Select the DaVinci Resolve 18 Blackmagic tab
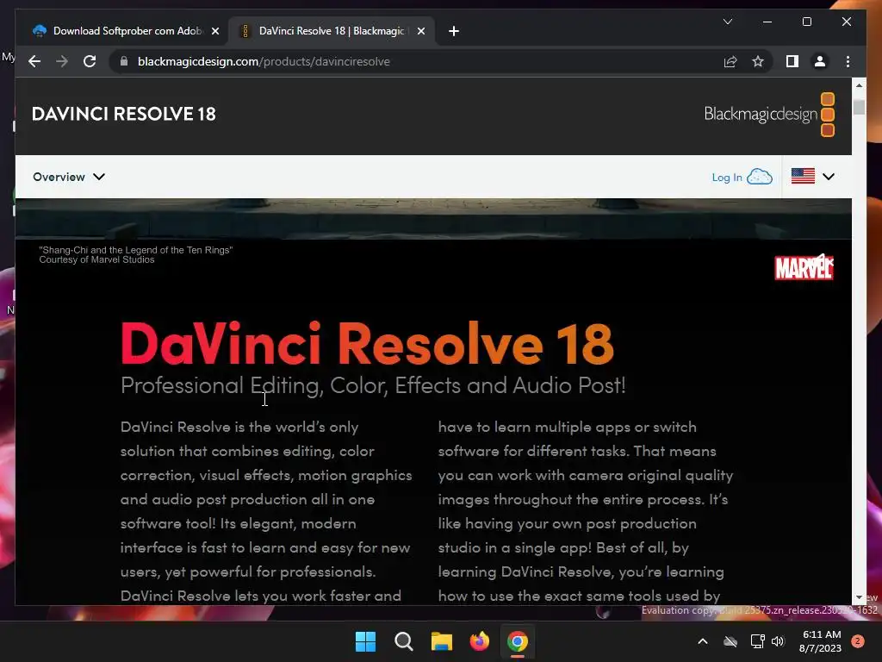882x662 pixels. pyautogui.click(x=331, y=31)
